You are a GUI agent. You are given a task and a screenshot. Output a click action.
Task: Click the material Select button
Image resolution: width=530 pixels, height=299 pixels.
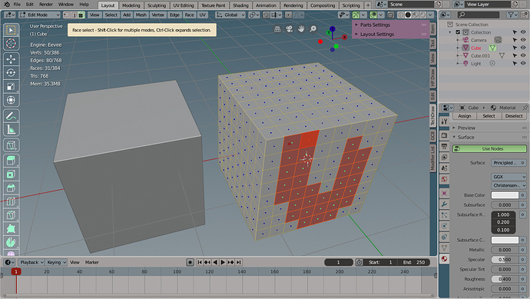[489, 116]
